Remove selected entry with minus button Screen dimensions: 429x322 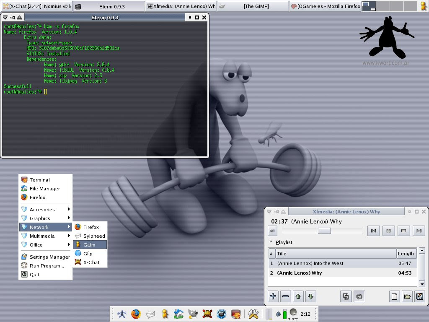coord(285,296)
